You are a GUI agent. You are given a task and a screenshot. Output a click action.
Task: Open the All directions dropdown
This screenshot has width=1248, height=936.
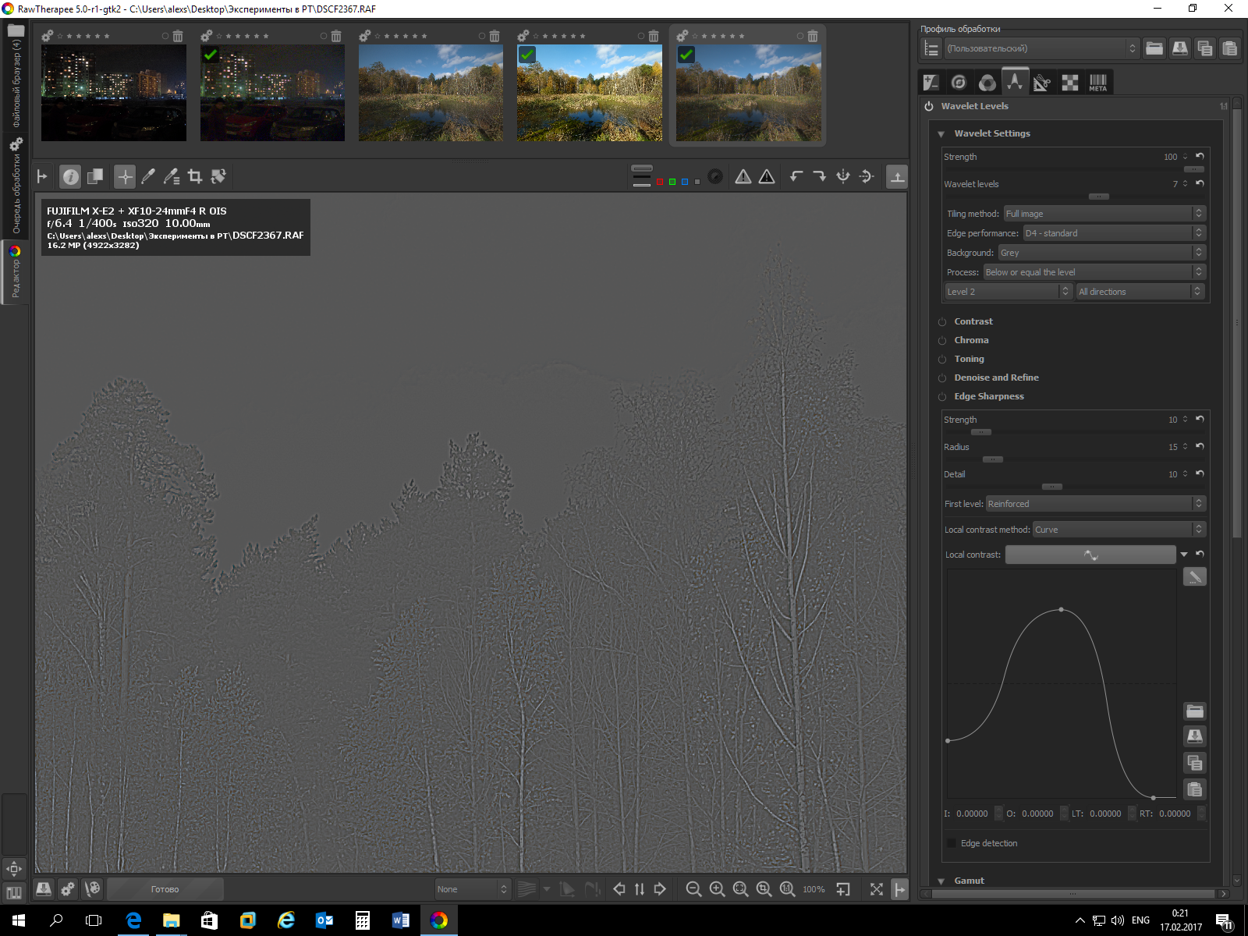coord(1140,292)
